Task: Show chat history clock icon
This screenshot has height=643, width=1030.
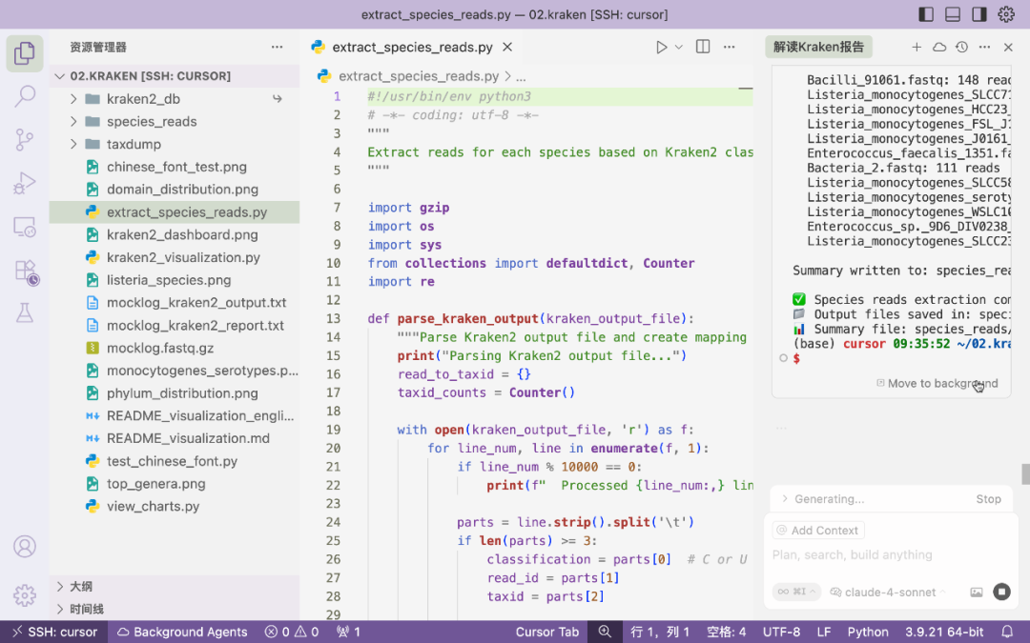Action: (x=961, y=48)
